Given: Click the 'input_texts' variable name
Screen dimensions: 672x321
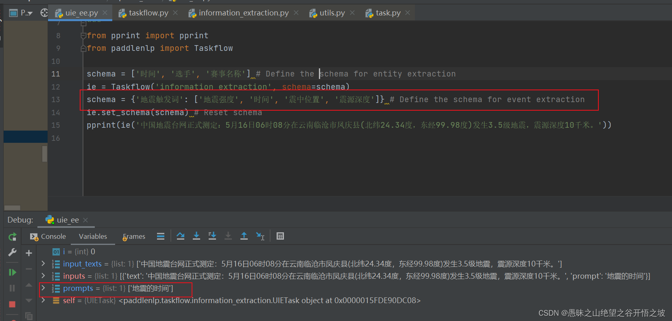Looking at the screenshot, I should tap(82, 264).
